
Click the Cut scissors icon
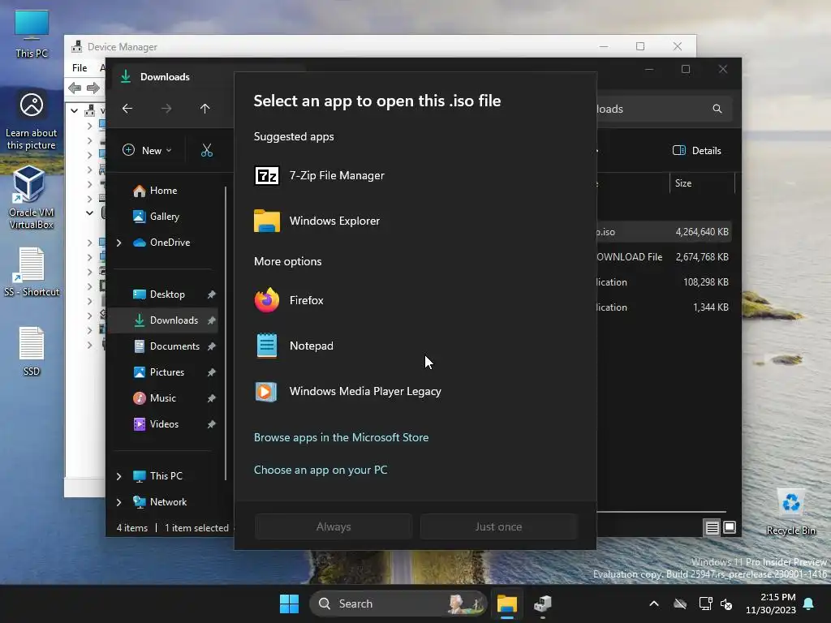207,150
